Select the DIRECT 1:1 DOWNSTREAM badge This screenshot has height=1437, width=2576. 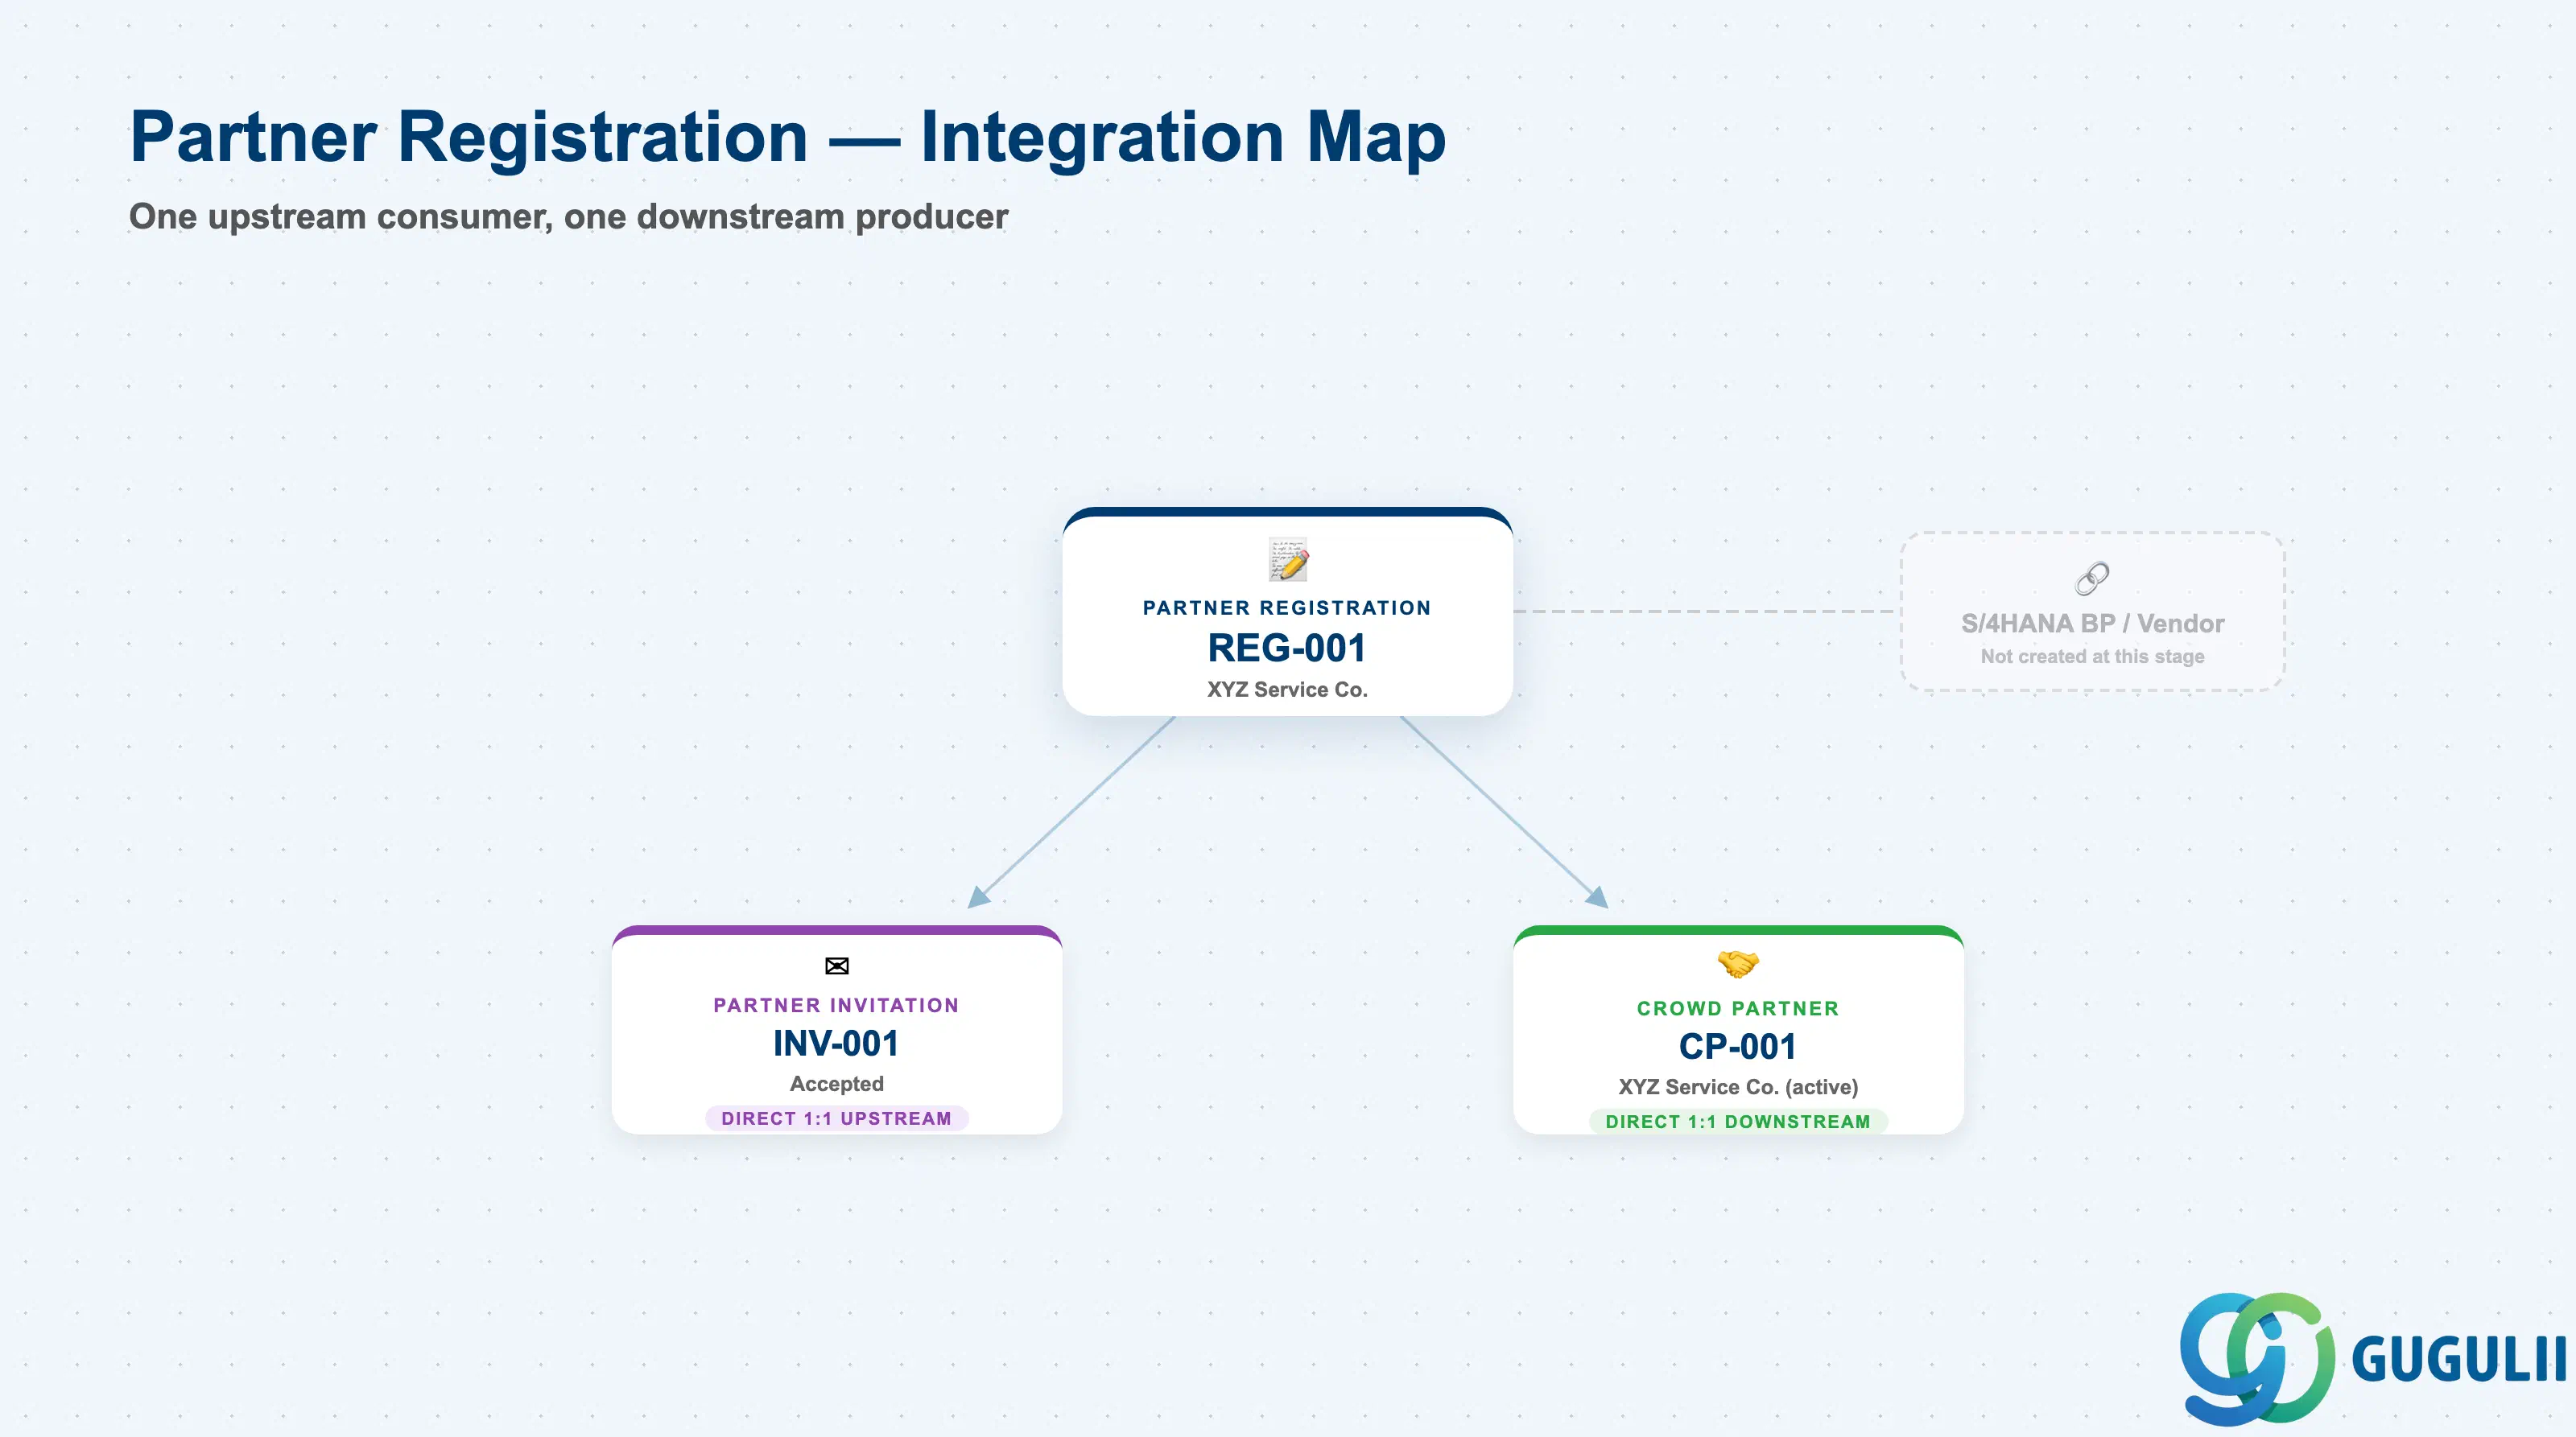pos(1738,1122)
